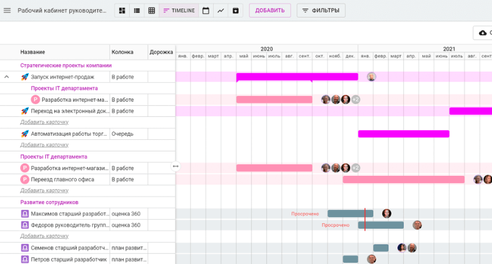Click the magenta Автоматизация работы торг timeline bar
This screenshot has width=492, height=264.
point(404,134)
